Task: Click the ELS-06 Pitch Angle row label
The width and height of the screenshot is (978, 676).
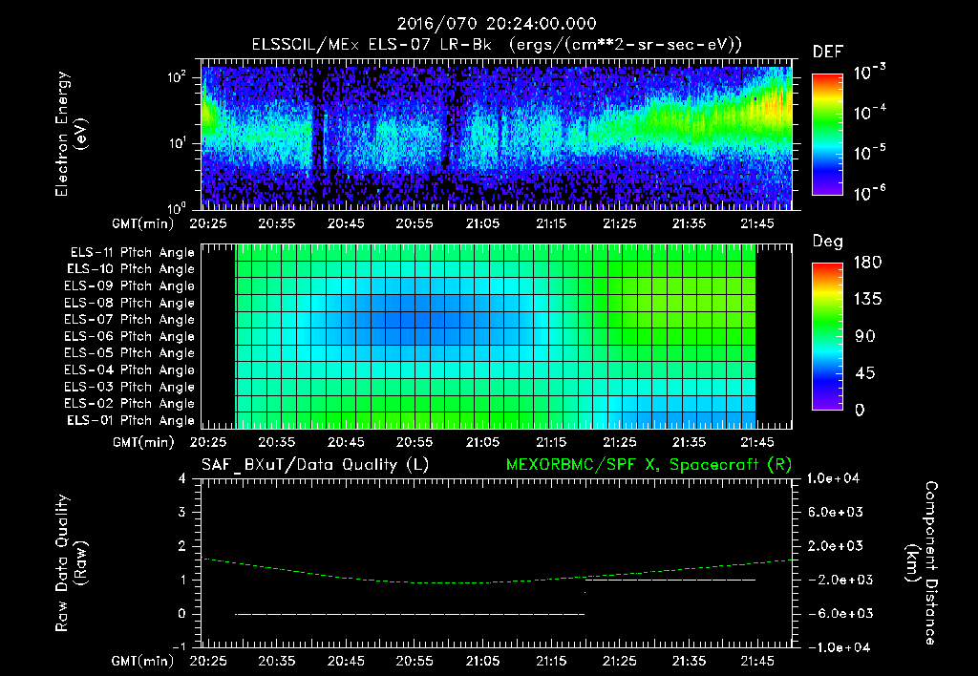Action: (x=130, y=337)
